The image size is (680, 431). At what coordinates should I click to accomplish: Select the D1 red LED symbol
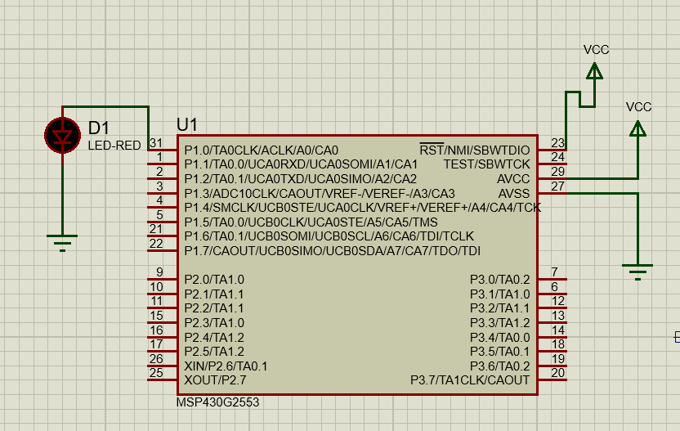click(62, 136)
